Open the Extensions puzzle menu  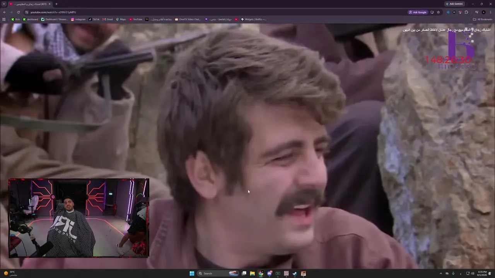click(x=466, y=12)
